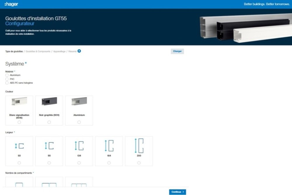Click the Aluminium colour trunking image
292x195 pixels.
tap(79, 101)
